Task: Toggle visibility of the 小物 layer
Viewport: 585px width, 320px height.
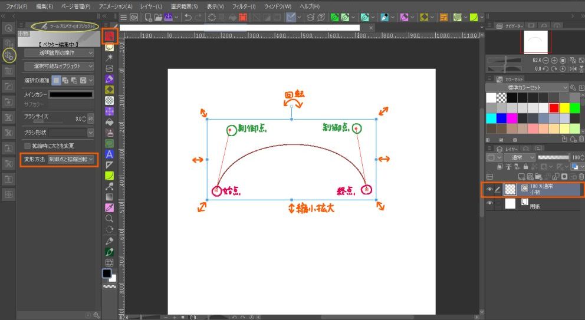Action: click(x=489, y=189)
